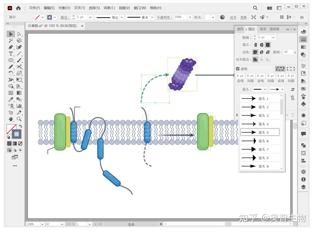Viewport: 314px width, 231px height.
Task: Open the zoom level 100% dropdown
Action: point(42,224)
